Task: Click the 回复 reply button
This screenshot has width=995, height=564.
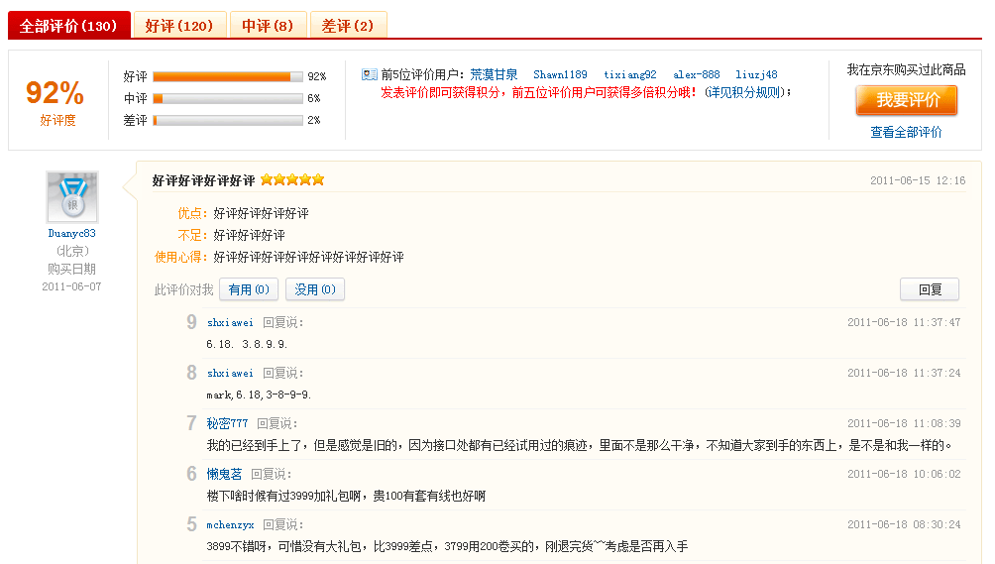Action: 930,289
